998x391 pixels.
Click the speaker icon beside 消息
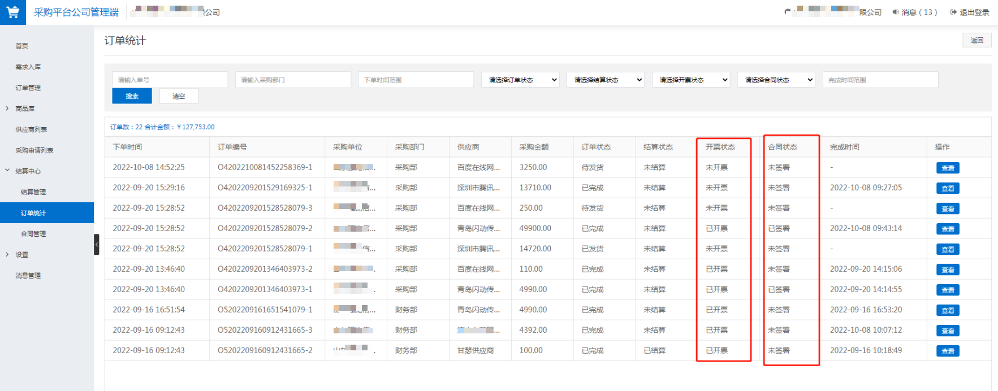(896, 12)
